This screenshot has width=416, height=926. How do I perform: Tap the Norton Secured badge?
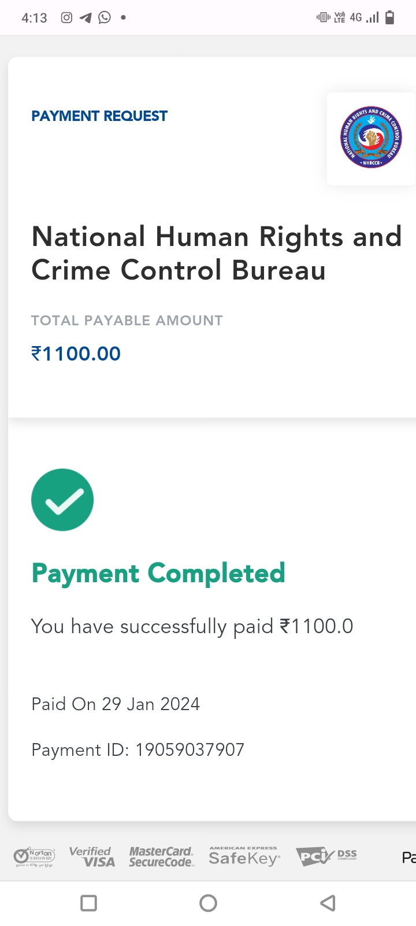click(34, 857)
